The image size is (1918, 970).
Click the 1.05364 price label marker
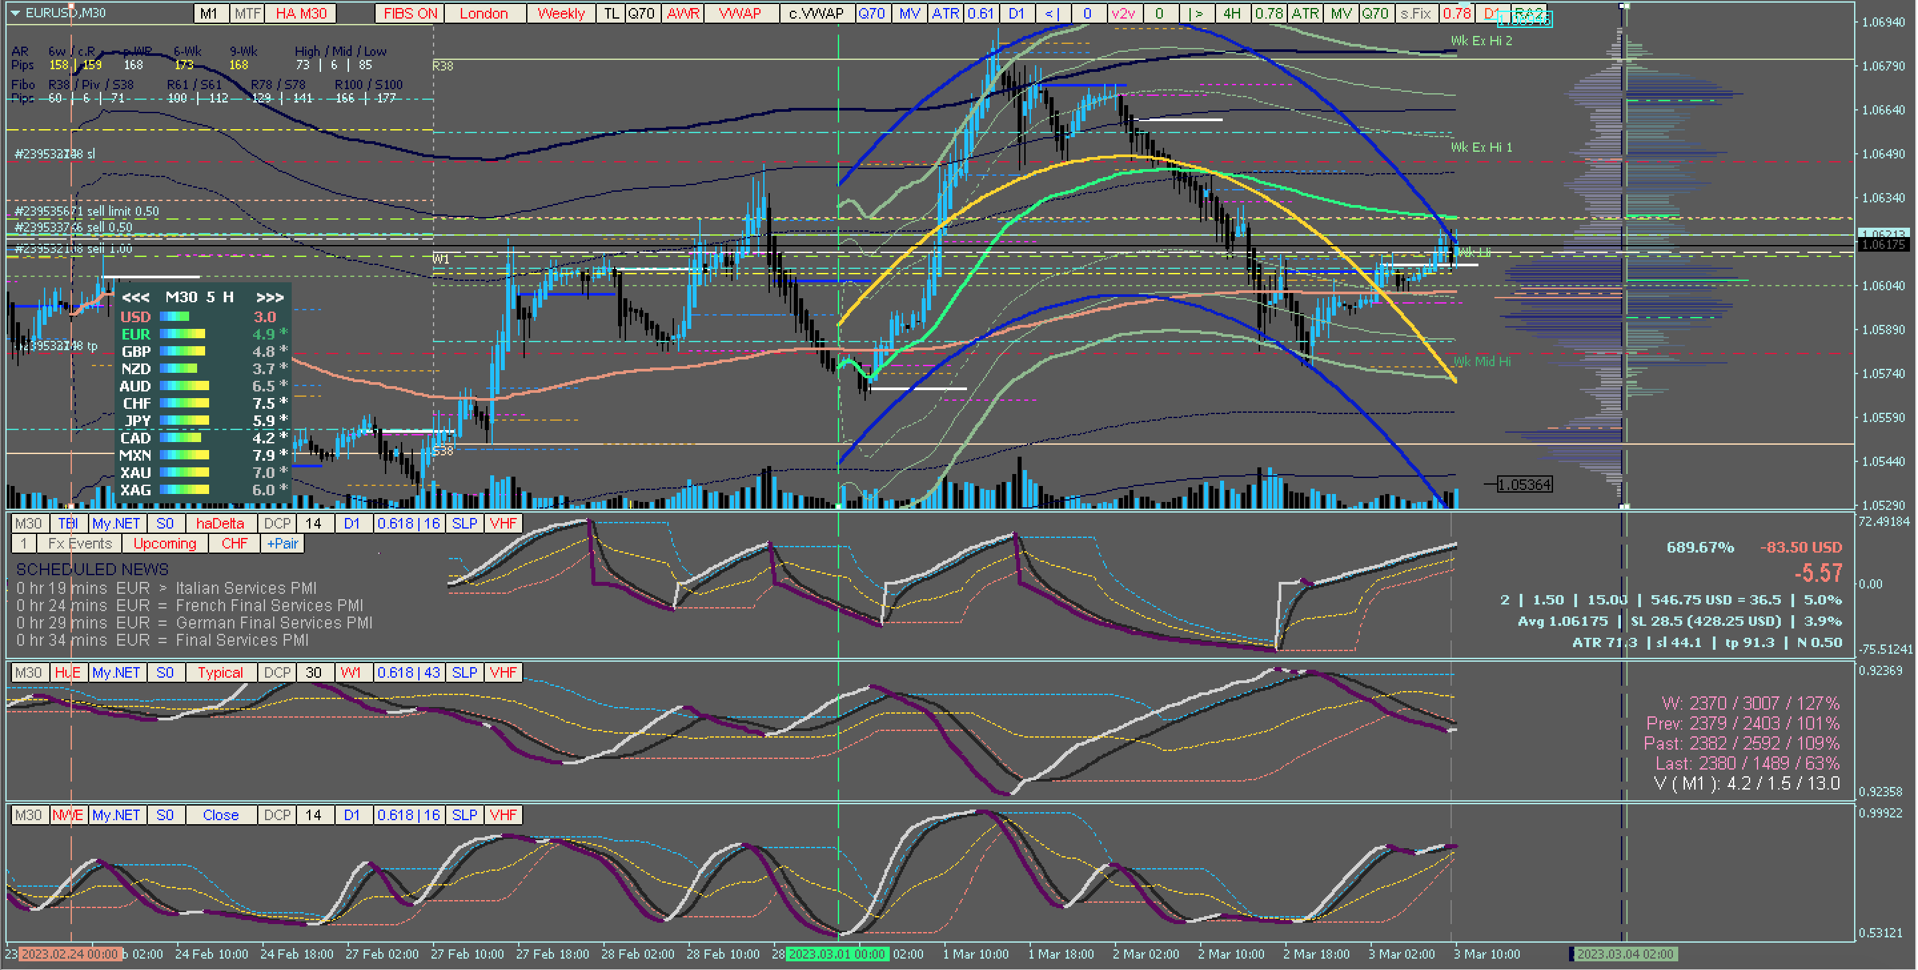pos(1524,485)
